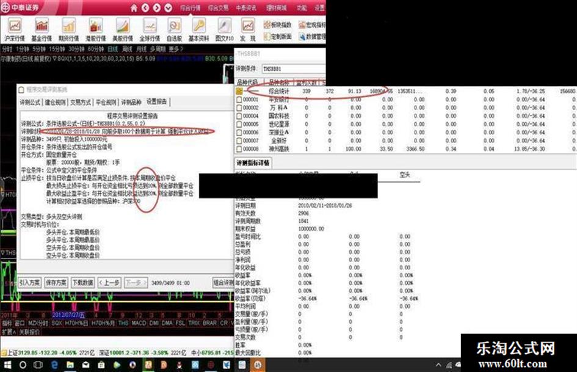
Task: Tick checkbox for stock 000002 万科A
Action: point(239,108)
